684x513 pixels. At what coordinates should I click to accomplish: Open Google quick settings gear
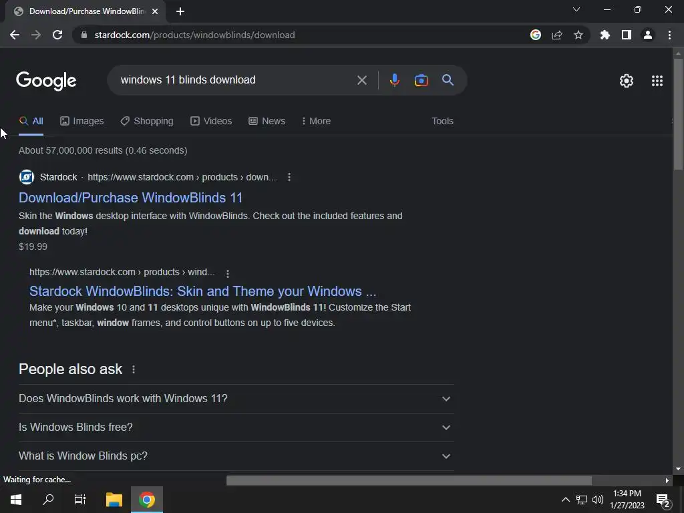627,81
